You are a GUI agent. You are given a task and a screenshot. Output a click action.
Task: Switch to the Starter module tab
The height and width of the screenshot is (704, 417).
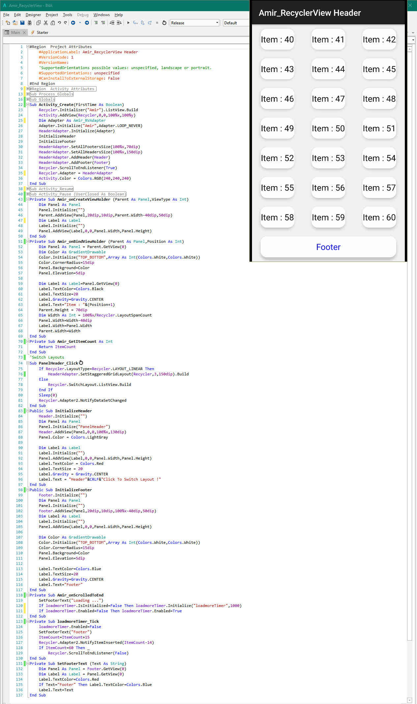coord(40,33)
